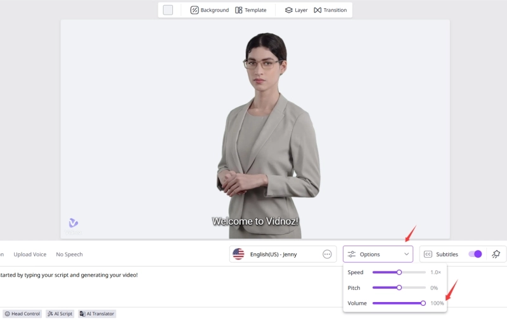Collapse the Options dropdown
This screenshot has width=507, height=323.
pos(378,254)
